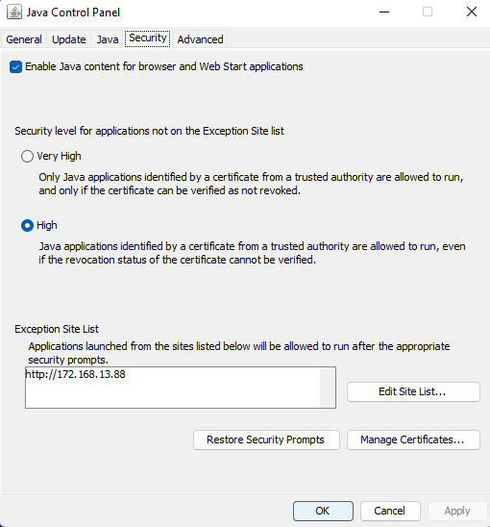Viewport: 490px width, 527px height.
Task: Click the Security tab
Action: [148, 38]
